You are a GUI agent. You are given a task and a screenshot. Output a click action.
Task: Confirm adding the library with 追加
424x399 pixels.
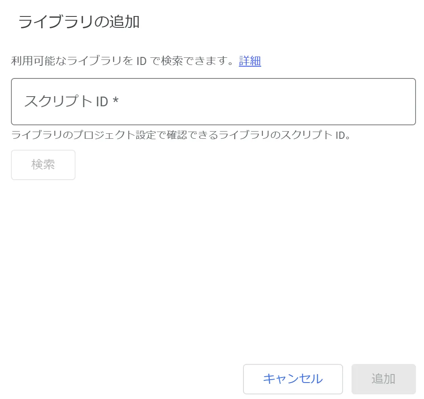(x=383, y=378)
